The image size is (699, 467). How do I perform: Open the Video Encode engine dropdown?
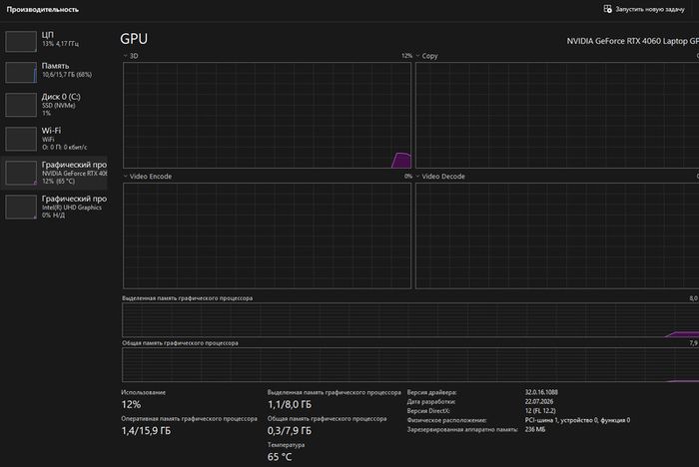(x=125, y=177)
